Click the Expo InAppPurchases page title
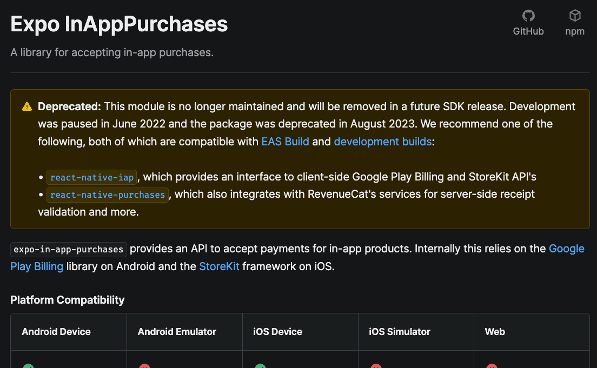The width and height of the screenshot is (597, 368). (x=119, y=24)
